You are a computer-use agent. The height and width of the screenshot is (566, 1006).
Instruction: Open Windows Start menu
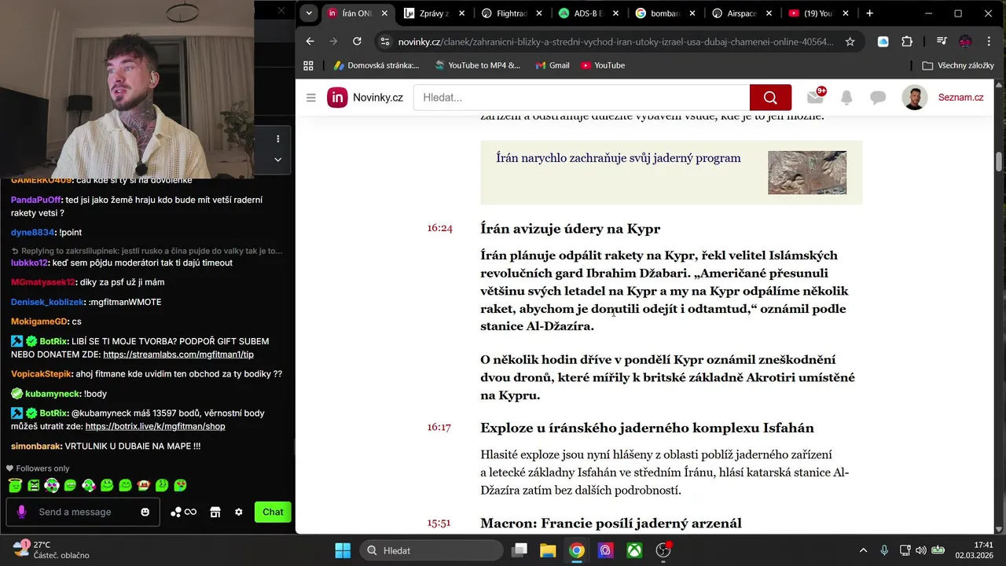343,550
